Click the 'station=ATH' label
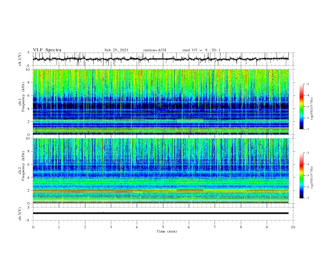 [155, 50]
